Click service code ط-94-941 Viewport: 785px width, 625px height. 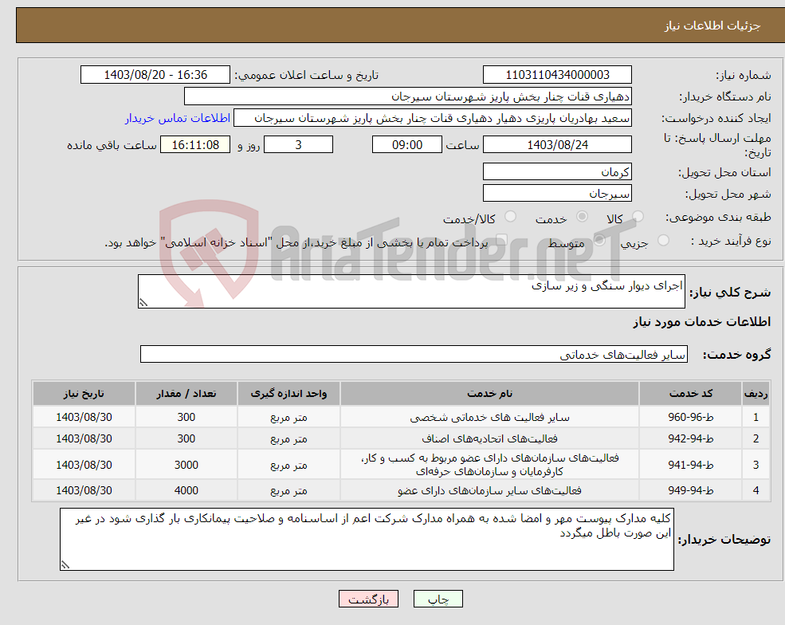point(690,465)
